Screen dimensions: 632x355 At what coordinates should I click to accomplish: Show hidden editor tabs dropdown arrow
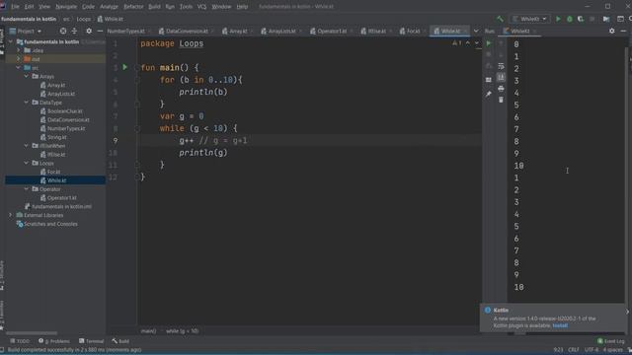(x=476, y=31)
